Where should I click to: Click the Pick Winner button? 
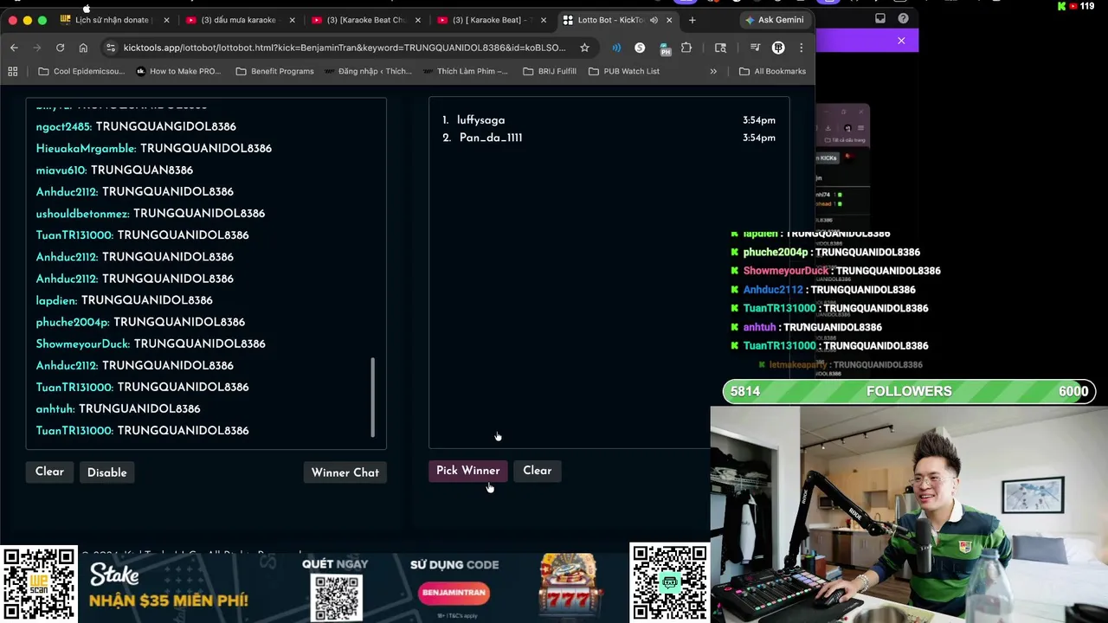click(x=467, y=471)
